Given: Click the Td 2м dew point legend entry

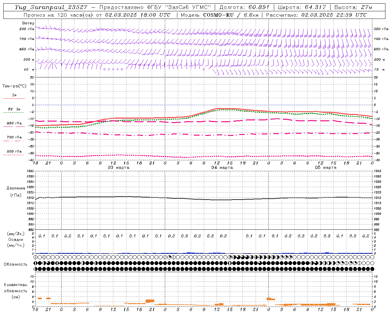Looking at the screenshot, I should [x=14, y=109].
